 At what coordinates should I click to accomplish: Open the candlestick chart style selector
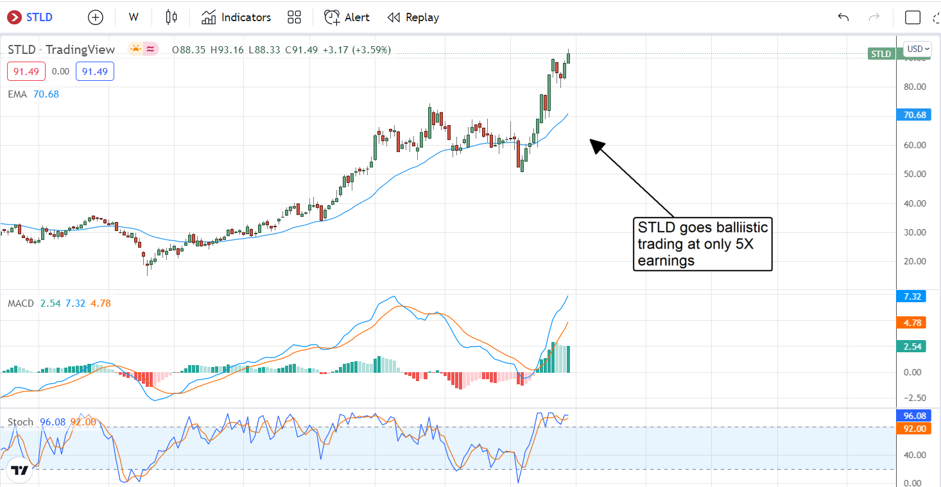(x=171, y=17)
